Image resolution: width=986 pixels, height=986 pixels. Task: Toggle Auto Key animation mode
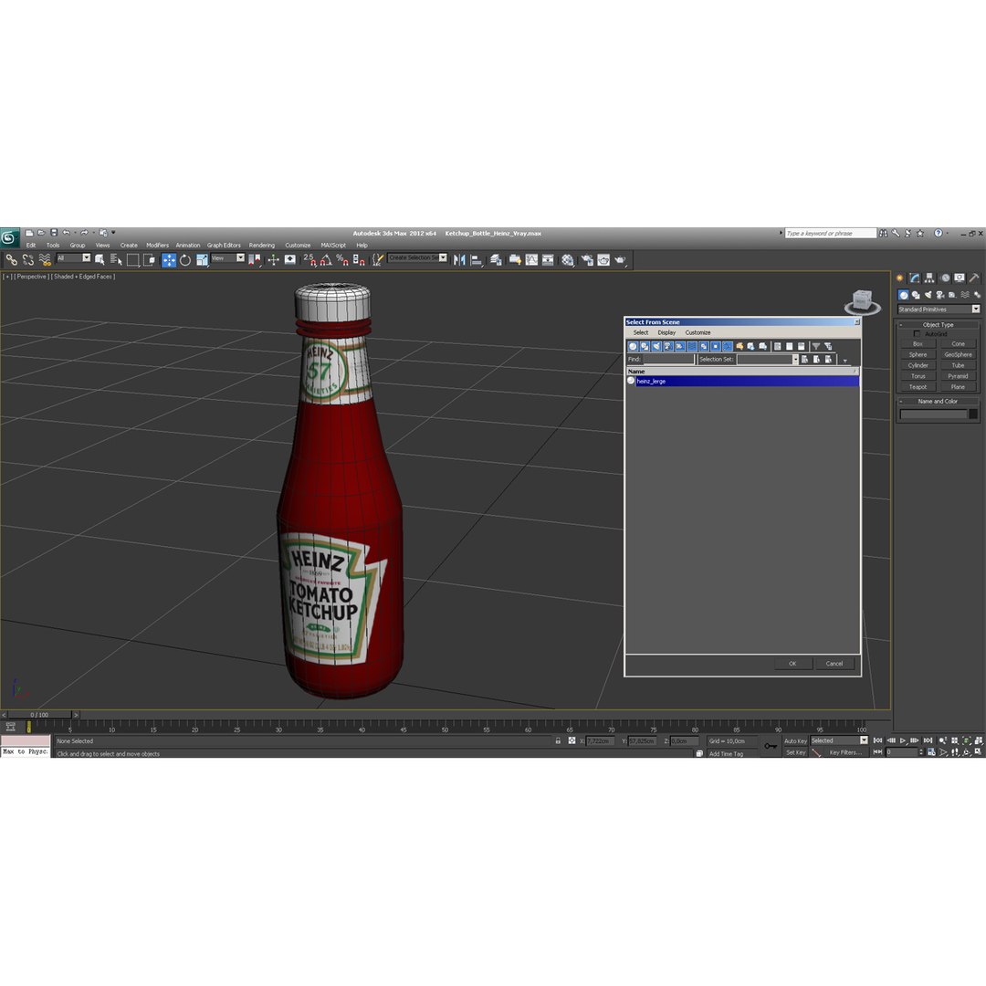tap(795, 740)
